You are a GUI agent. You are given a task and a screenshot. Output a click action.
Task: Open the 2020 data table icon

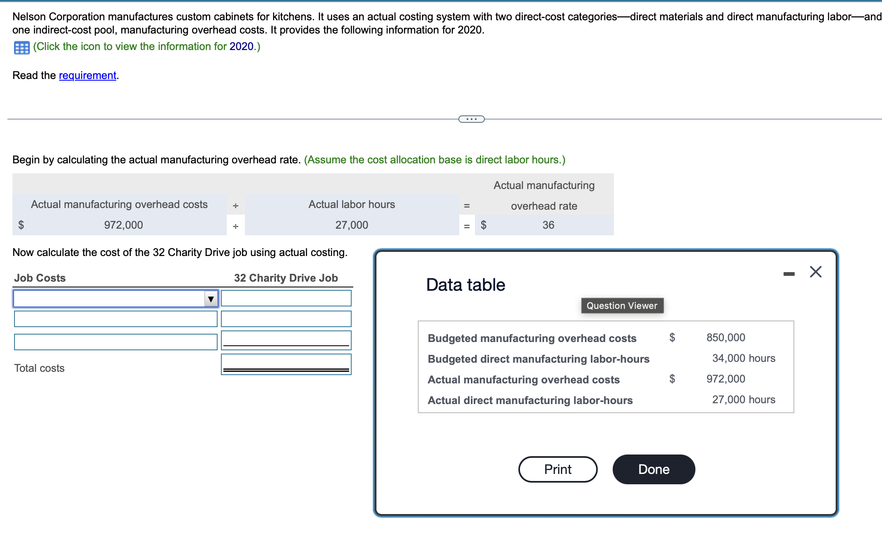point(22,48)
